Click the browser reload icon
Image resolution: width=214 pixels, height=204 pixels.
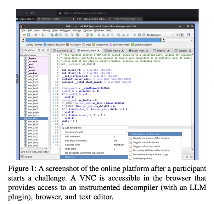tap(32, 13)
